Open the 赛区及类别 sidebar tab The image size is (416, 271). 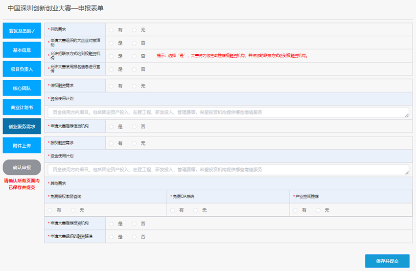22,31
